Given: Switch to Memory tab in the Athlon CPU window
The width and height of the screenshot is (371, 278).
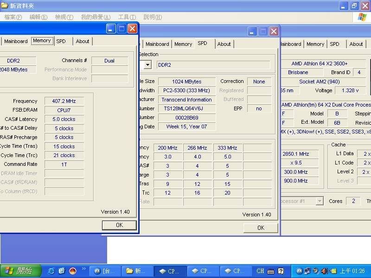Looking at the screenshot, I should click(x=315, y=44).
